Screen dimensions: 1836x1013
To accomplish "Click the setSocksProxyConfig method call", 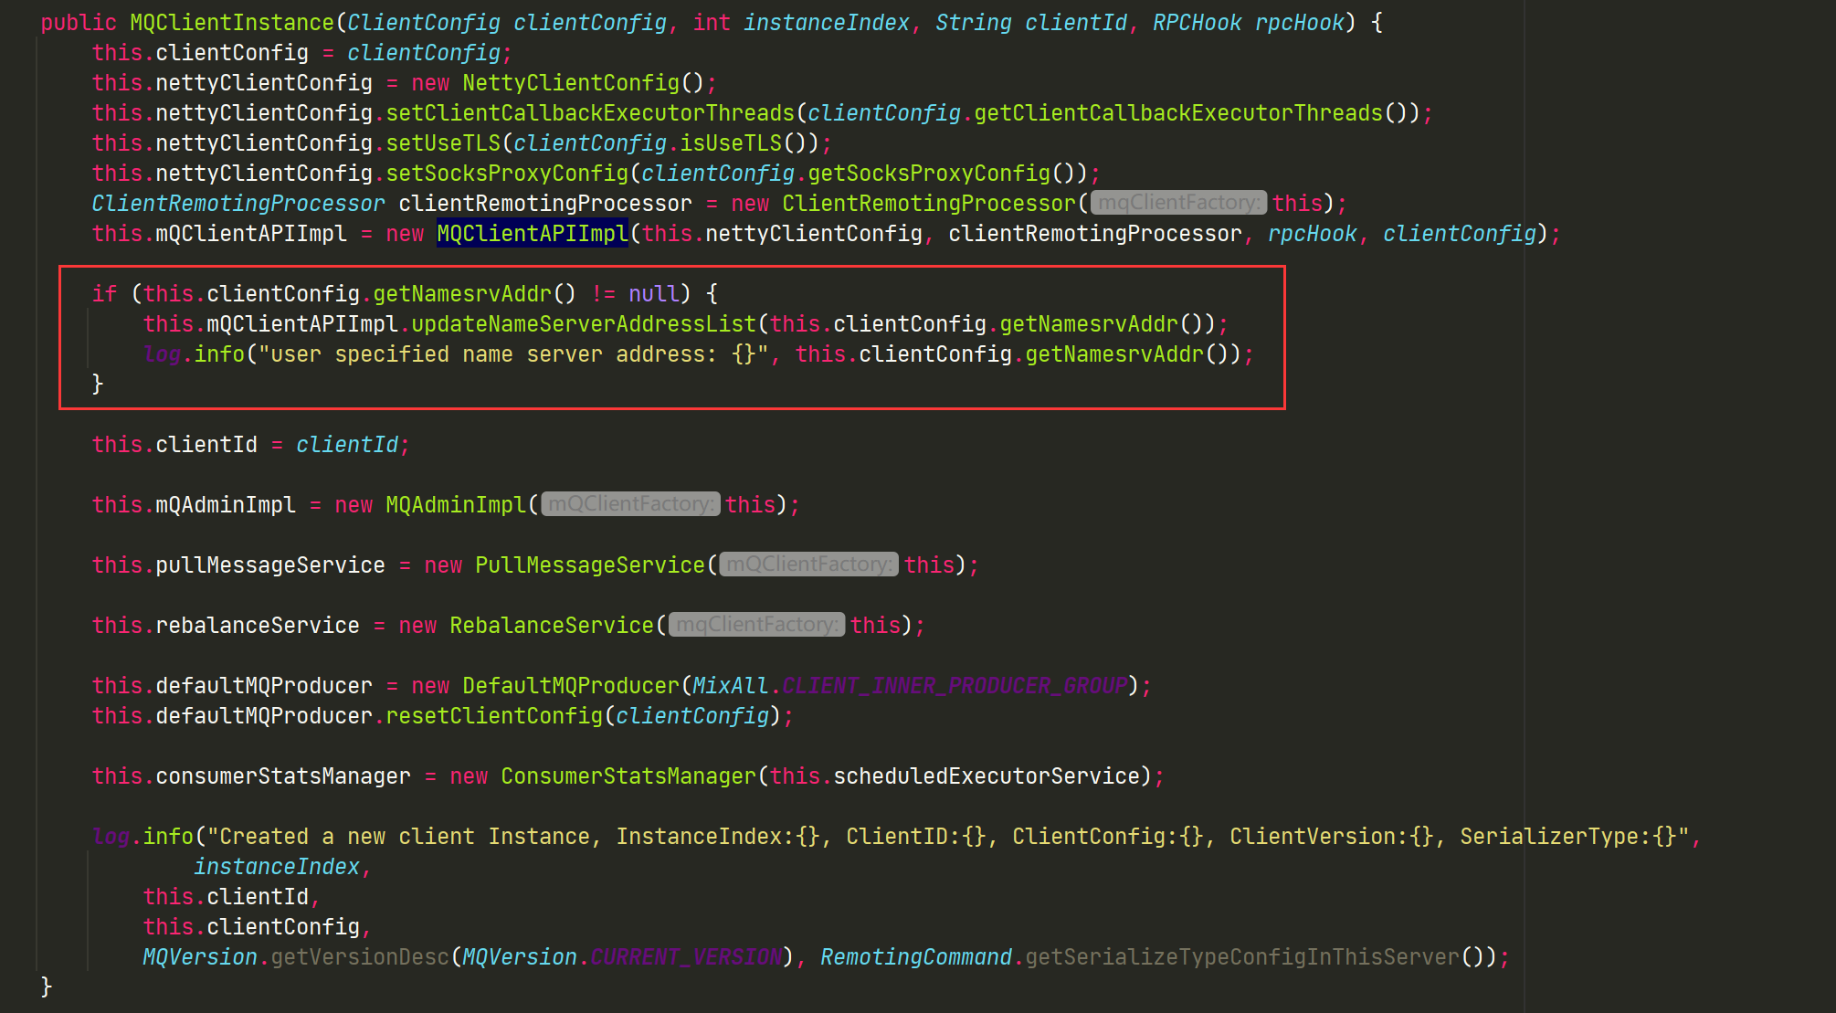I will (507, 174).
